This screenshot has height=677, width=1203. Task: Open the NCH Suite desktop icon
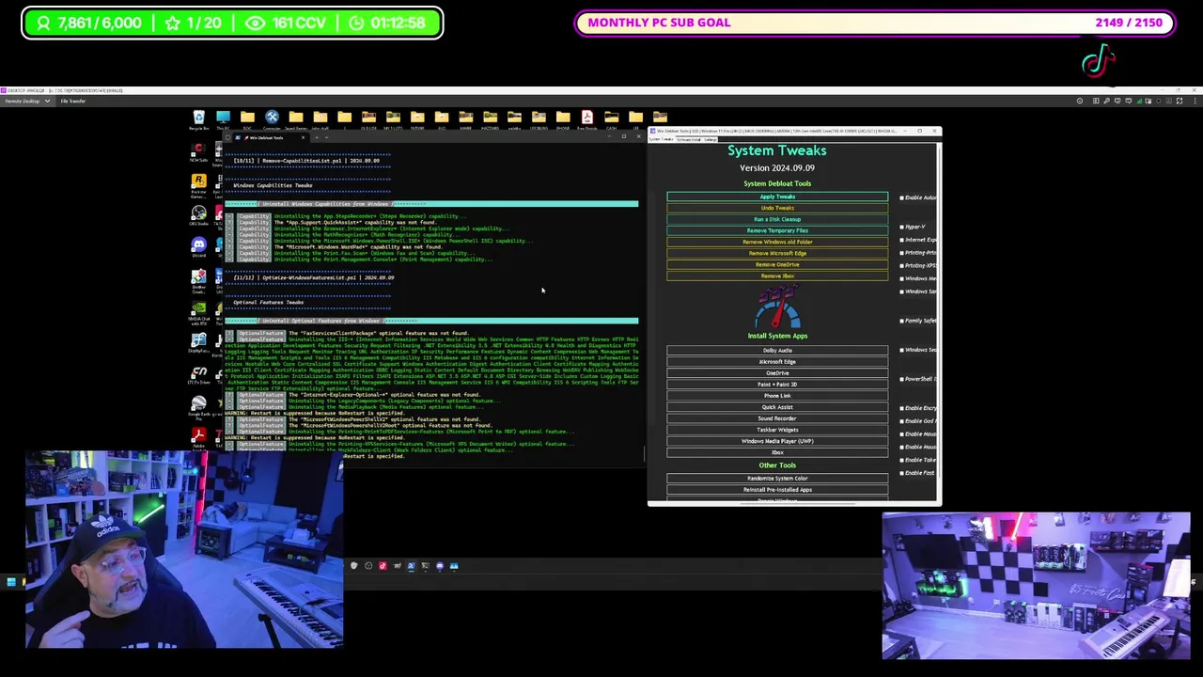(198, 152)
